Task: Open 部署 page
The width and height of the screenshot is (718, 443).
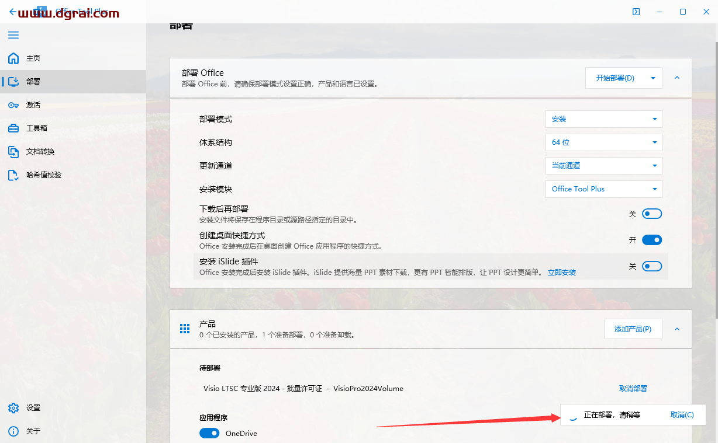Action: click(73, 82)
